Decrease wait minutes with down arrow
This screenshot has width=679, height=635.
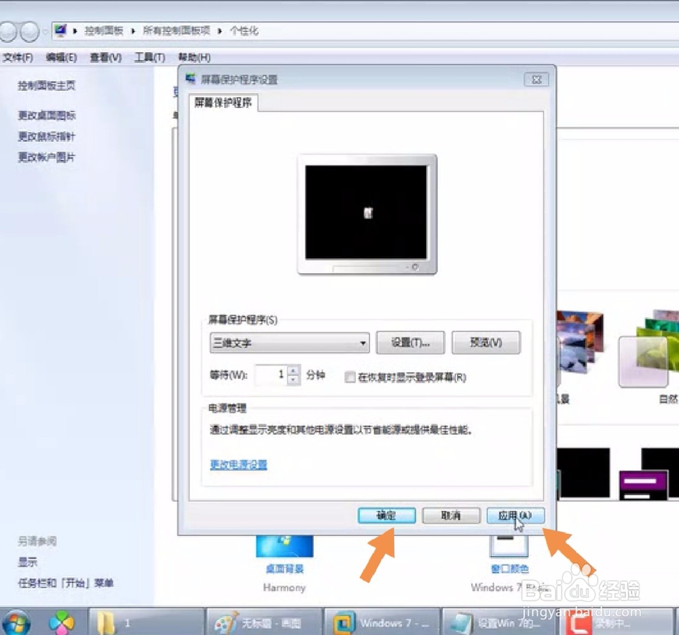(293, 380)
